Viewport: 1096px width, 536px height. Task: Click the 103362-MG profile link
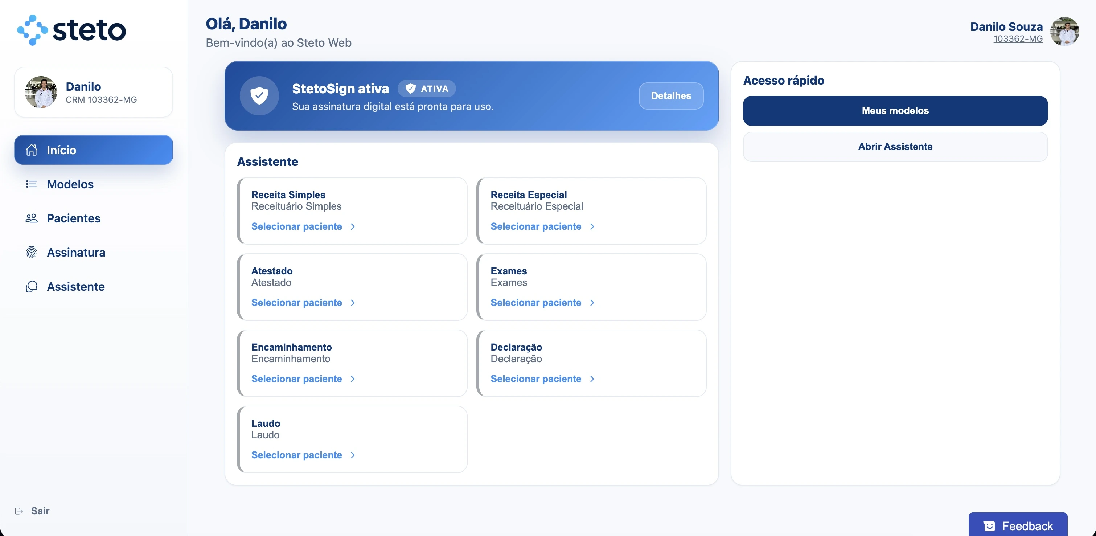pos(1018,38)
